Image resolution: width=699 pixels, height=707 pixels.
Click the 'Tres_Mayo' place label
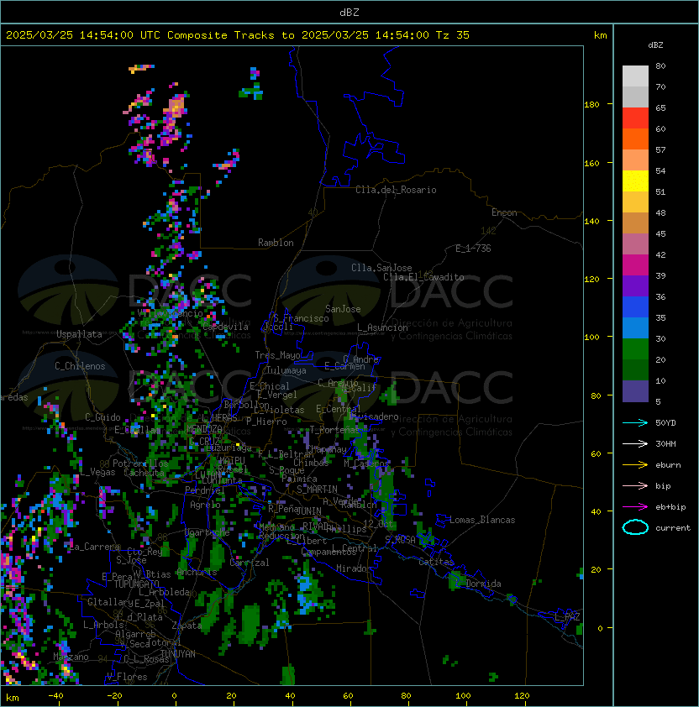(277, 355)
